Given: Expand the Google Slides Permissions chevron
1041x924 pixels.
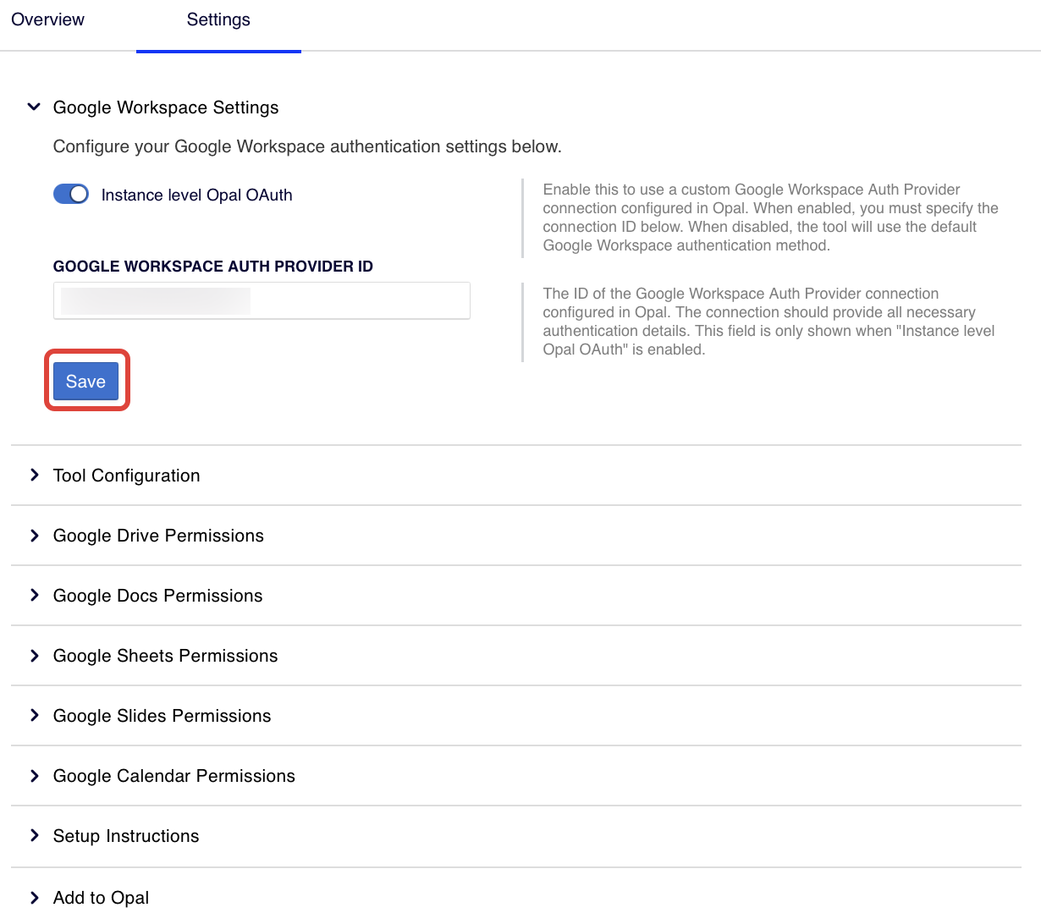Looking at the screenshot, I should click(x=35, y=715).
